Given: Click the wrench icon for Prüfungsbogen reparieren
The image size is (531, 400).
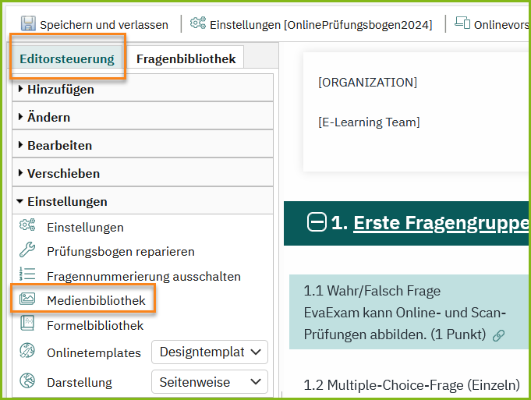Looking at the screenshot, I should pos(27,250).
